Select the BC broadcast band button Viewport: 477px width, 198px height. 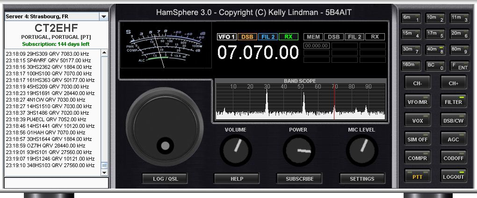point(435,66)
